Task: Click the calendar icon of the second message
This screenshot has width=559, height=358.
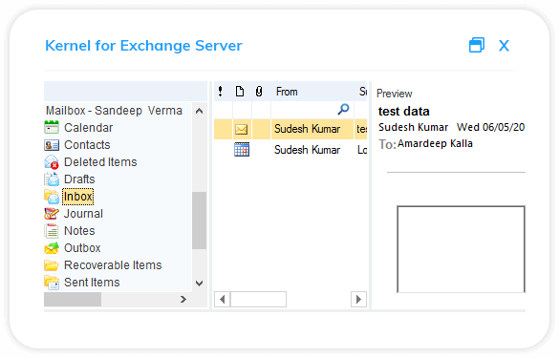Action: point(242,150)
